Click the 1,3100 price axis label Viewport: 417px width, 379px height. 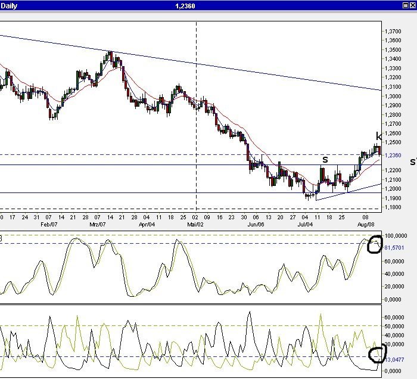point(393,86)
